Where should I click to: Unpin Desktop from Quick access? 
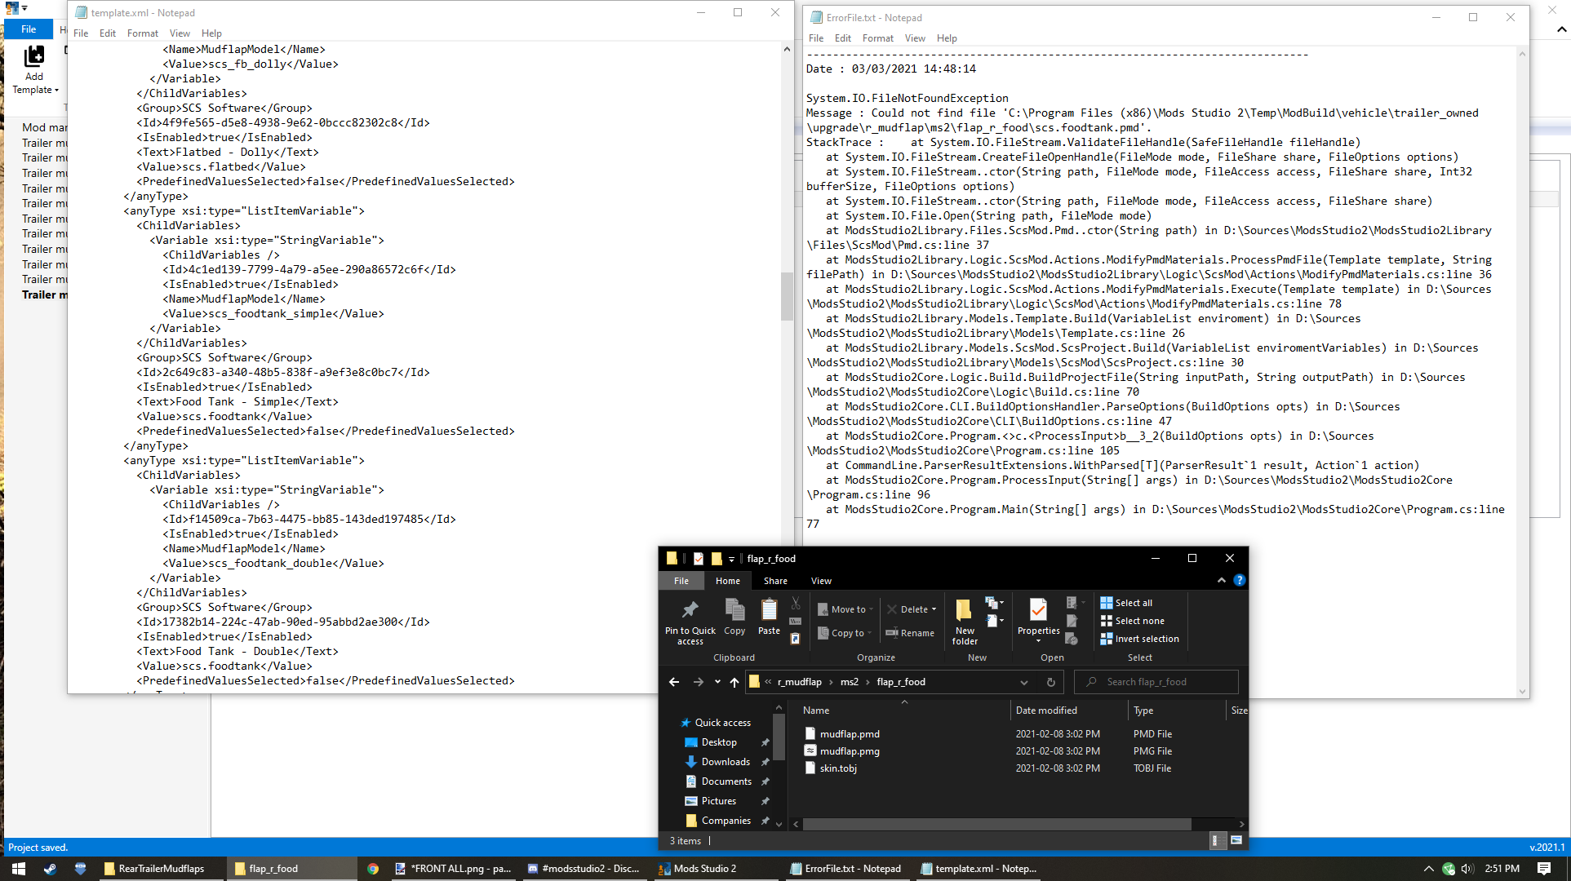765,742
